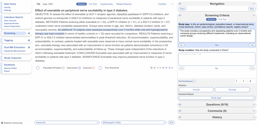Grab the Navigation panel move handle

pyautogui.click(x=180, y=4)
